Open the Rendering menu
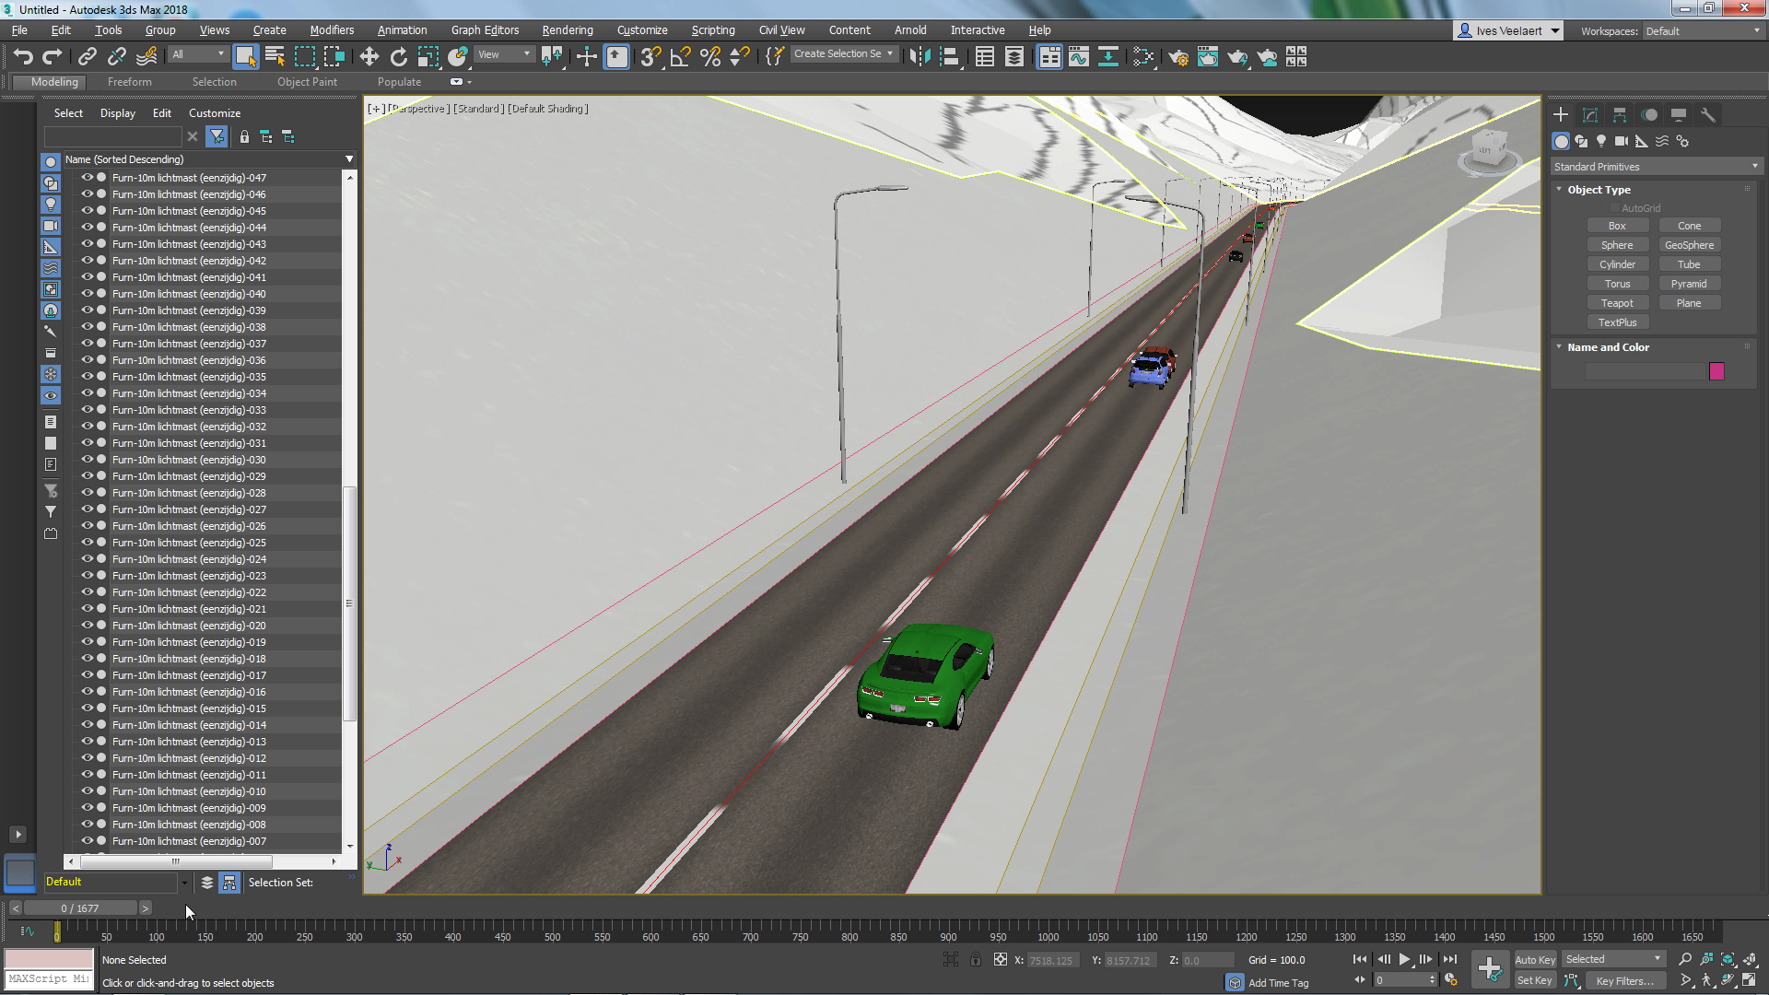The image size is (1769, 995). (567, 29)
